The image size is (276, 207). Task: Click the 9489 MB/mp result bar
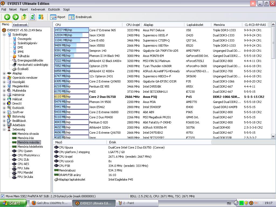click(71, 45)
